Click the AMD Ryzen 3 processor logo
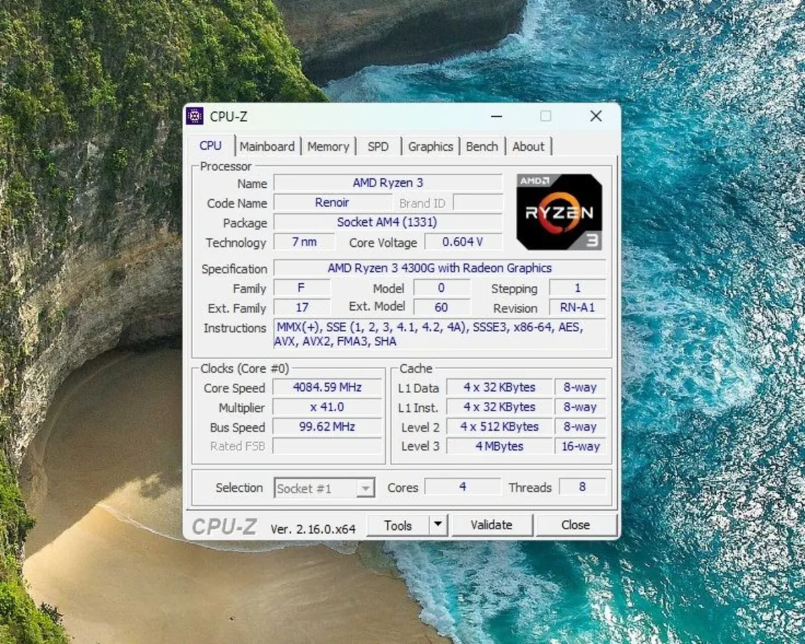The width and height of the screenshot is (805, 644). [559, 212]
